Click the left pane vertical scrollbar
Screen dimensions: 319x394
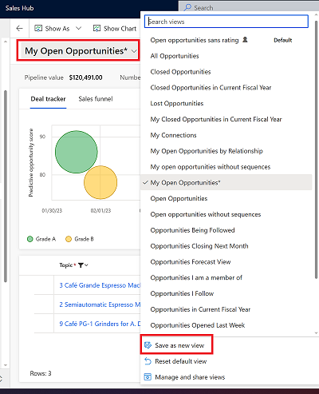(6, 186)
